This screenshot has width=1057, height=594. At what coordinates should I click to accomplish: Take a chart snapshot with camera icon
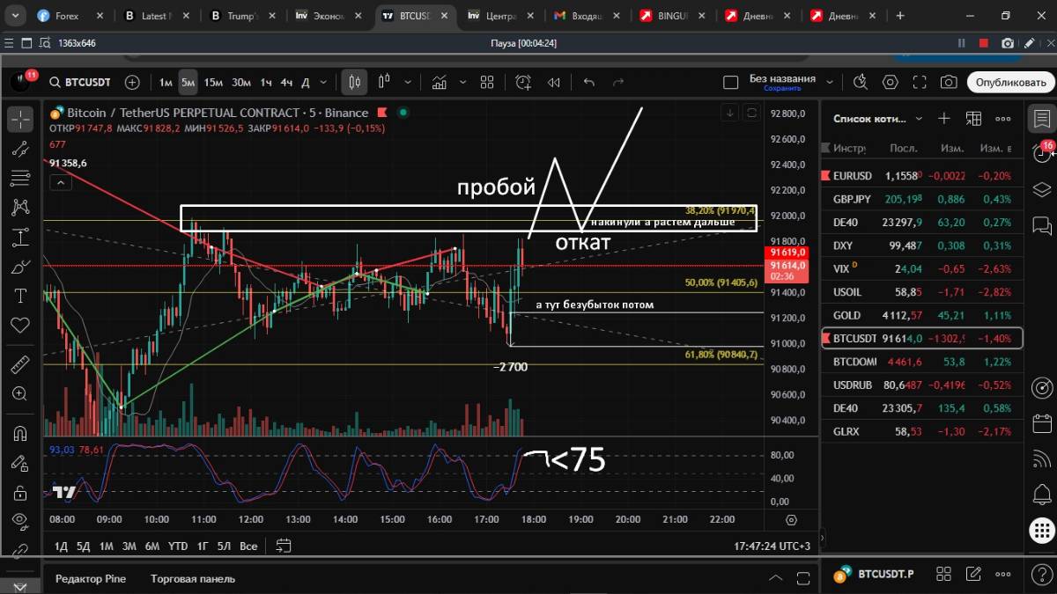click(949, 82)
